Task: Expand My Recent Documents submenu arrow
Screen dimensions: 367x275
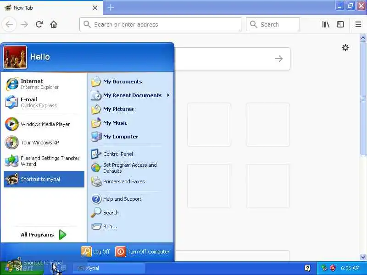Action: (168, 95)
